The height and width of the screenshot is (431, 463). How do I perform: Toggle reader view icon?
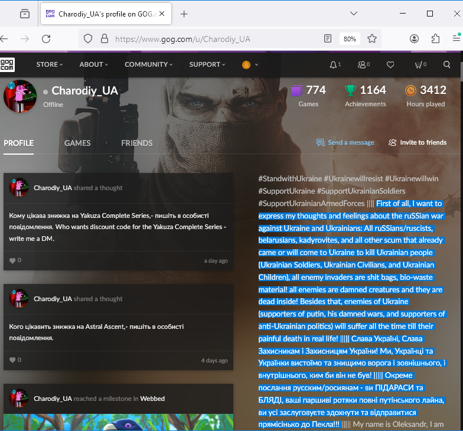coord(328,39)
